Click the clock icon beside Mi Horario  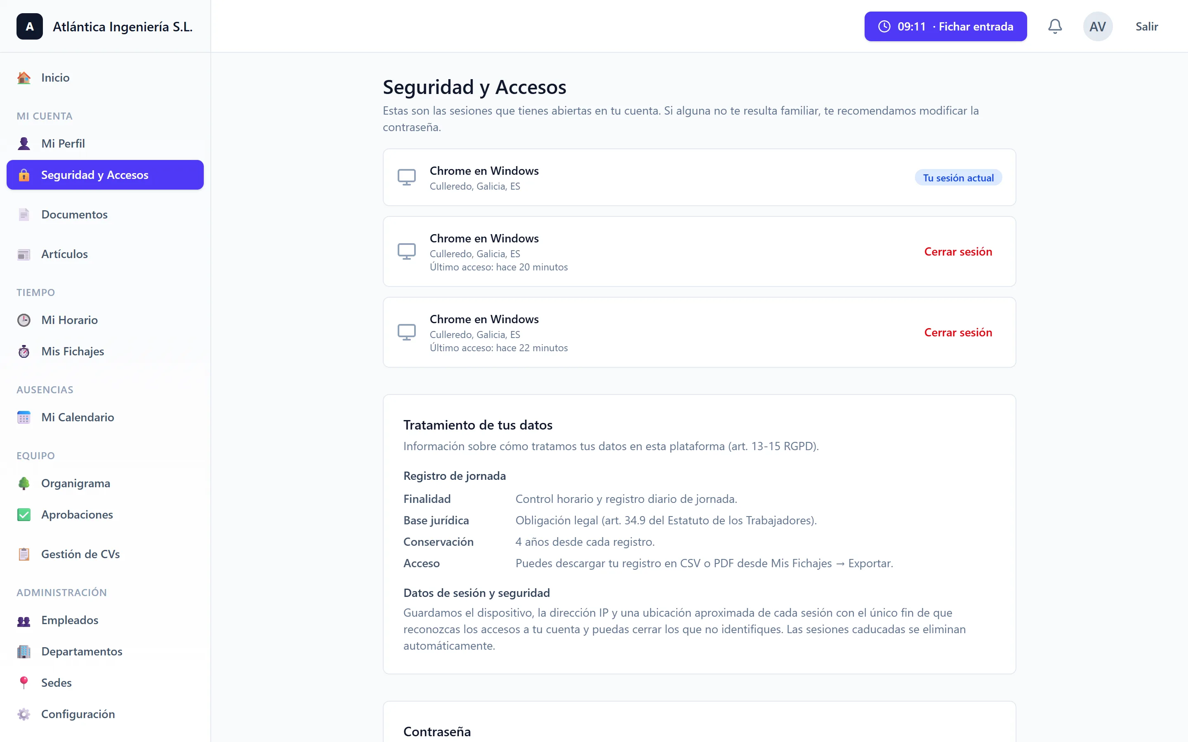[24, 320]
